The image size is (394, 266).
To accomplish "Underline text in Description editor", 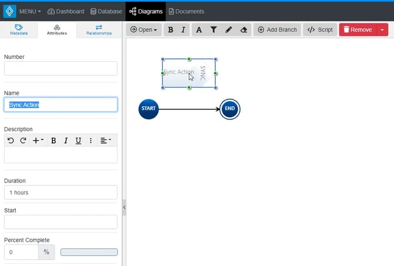I will pyautogui.click(x=78, y=140).
